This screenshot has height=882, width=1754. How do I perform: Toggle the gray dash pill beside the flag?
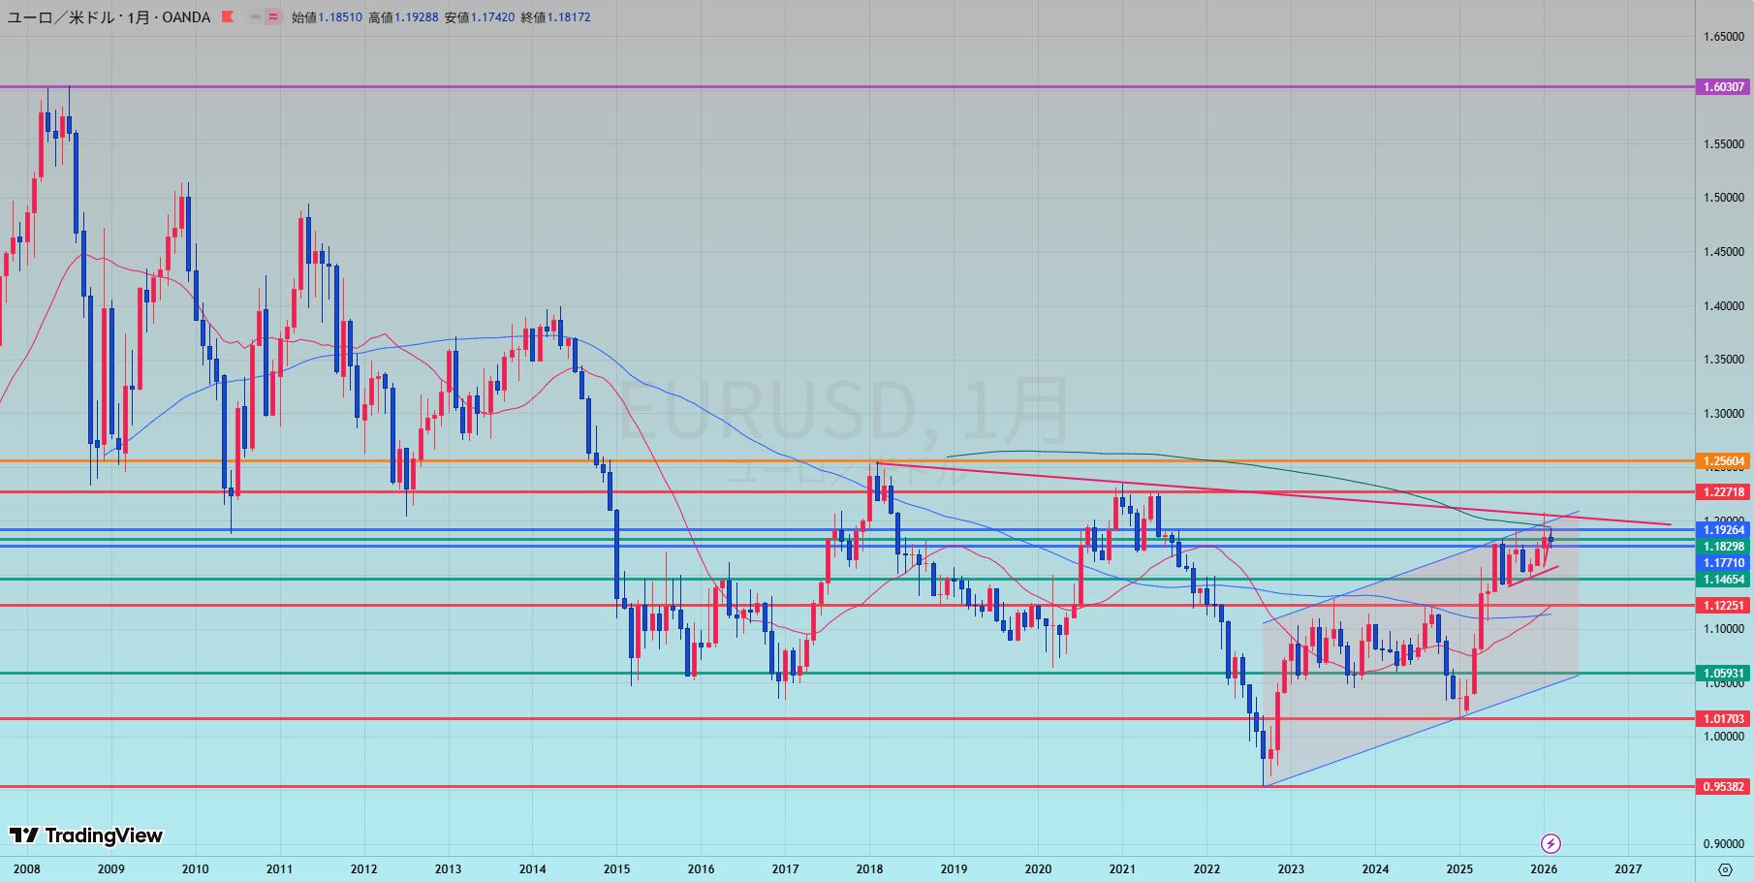coord(255,16)
